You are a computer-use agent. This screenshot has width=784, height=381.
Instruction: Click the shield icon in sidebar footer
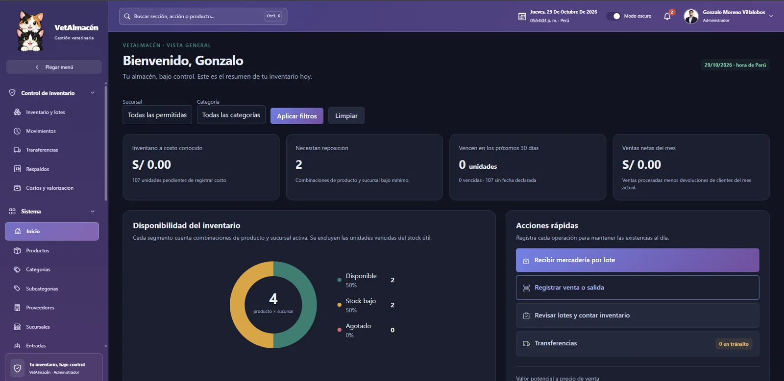tap(18, 368)
